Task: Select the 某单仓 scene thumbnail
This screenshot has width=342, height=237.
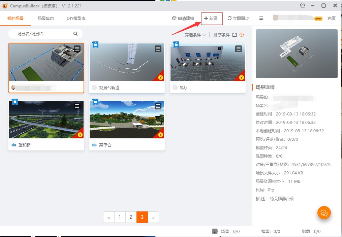Action: [x=127, y=120]
